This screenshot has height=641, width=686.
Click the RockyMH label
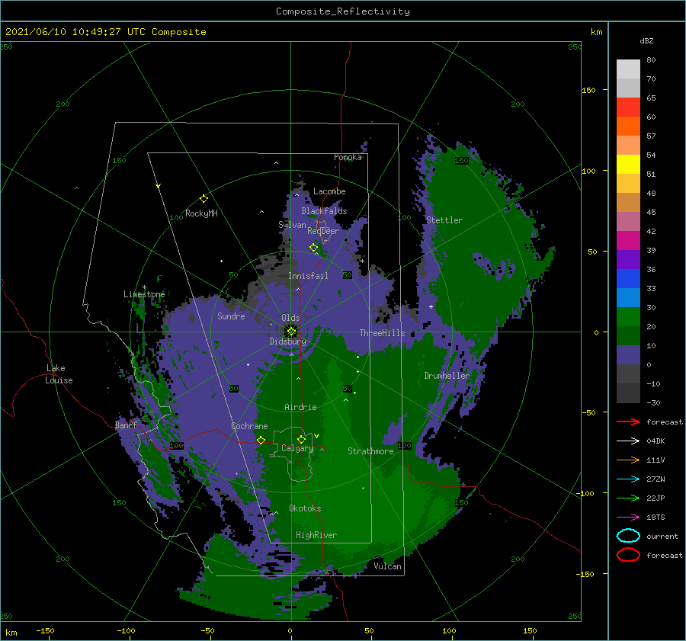pyautogui.click(x=201, y=213)
